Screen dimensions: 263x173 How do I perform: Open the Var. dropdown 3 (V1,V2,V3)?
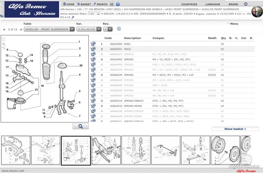point(89,29)
